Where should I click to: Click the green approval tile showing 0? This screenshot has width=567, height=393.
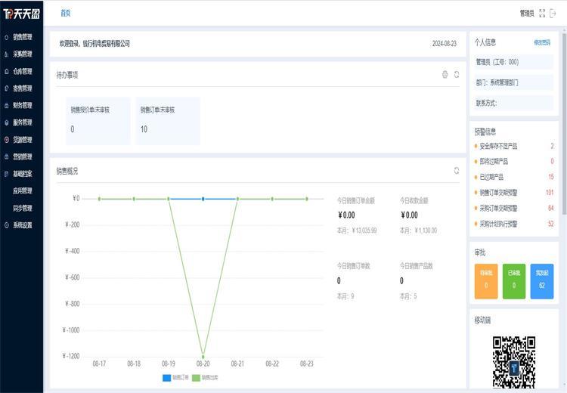(514, 281)
